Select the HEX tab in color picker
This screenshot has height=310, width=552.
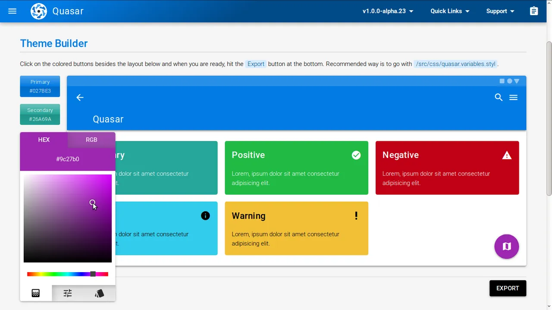[x=44, y=139]
